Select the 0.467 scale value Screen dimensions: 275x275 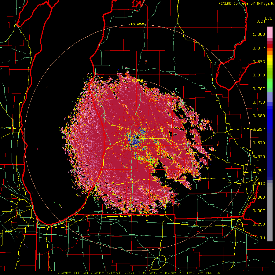click(259, 170)
